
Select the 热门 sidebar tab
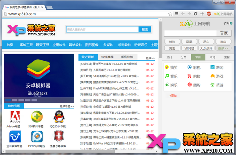click(x=169, y=57)
